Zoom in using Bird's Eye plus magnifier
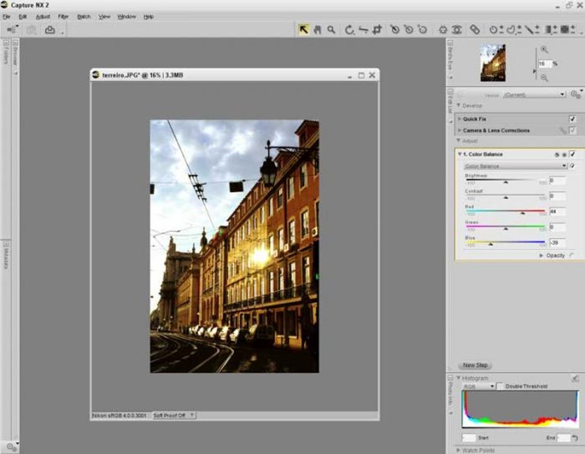Screen dimensions: 585x454 pos(544,50)
